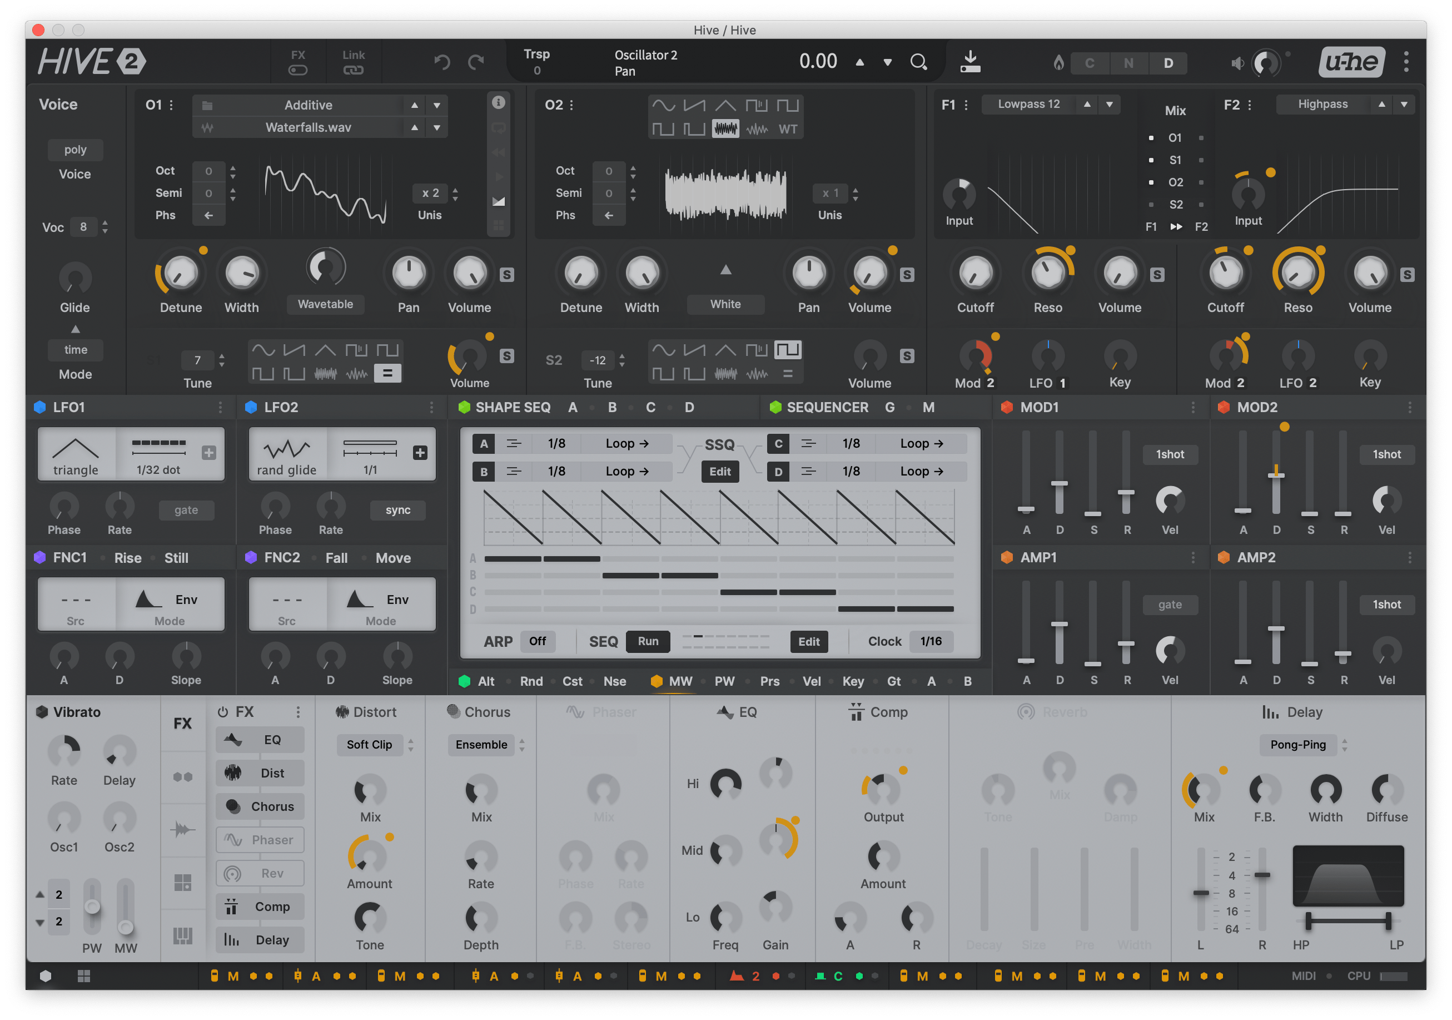Image resolution: width=1452 pixels, height=1020 pixels.
Task: Click LFO1 plus icon
Action: pos(208,452)
